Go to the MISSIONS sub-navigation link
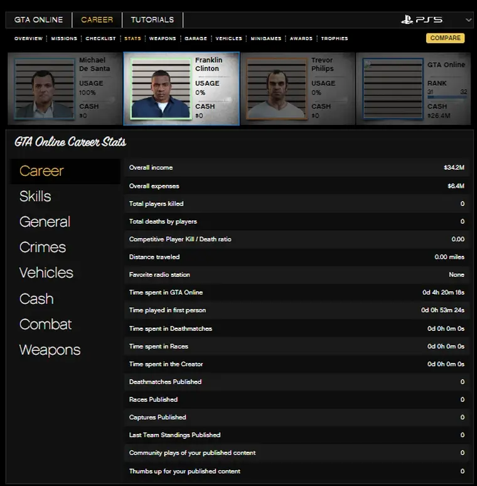Screen dimensions: 477x486 64,38
